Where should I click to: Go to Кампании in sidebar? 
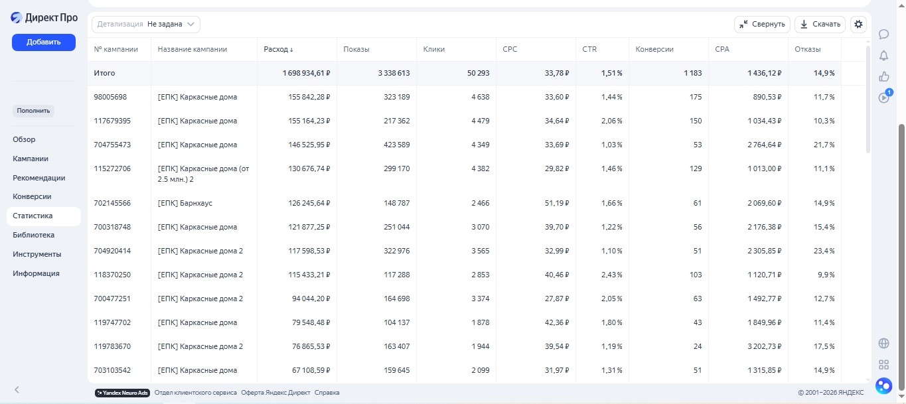click(x=31, y=159)
